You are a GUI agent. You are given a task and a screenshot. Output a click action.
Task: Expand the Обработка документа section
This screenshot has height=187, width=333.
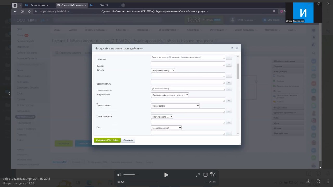pos(287,61)
